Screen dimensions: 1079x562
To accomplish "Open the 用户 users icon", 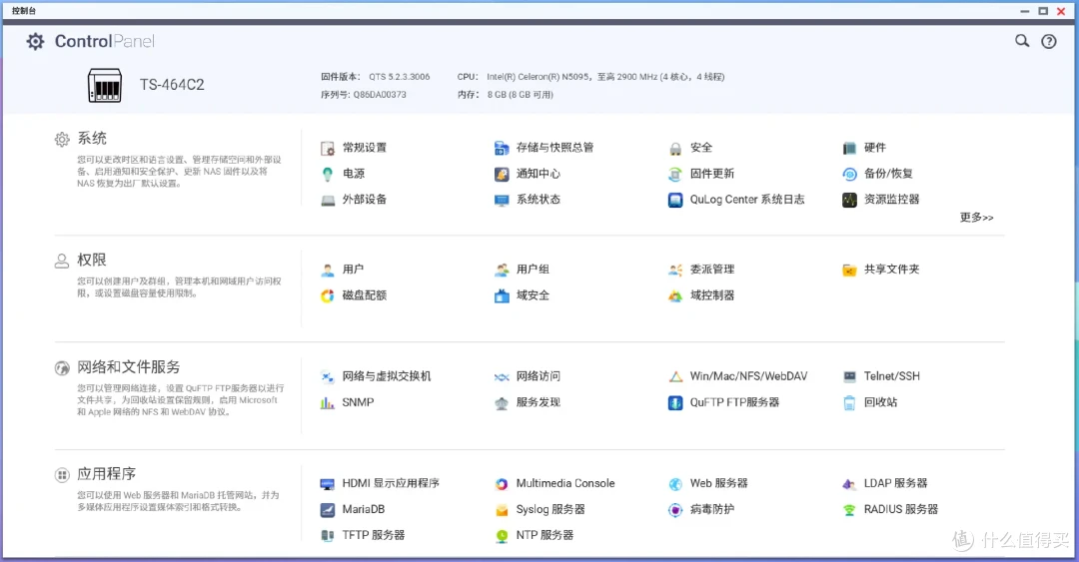I will point(328,270).
